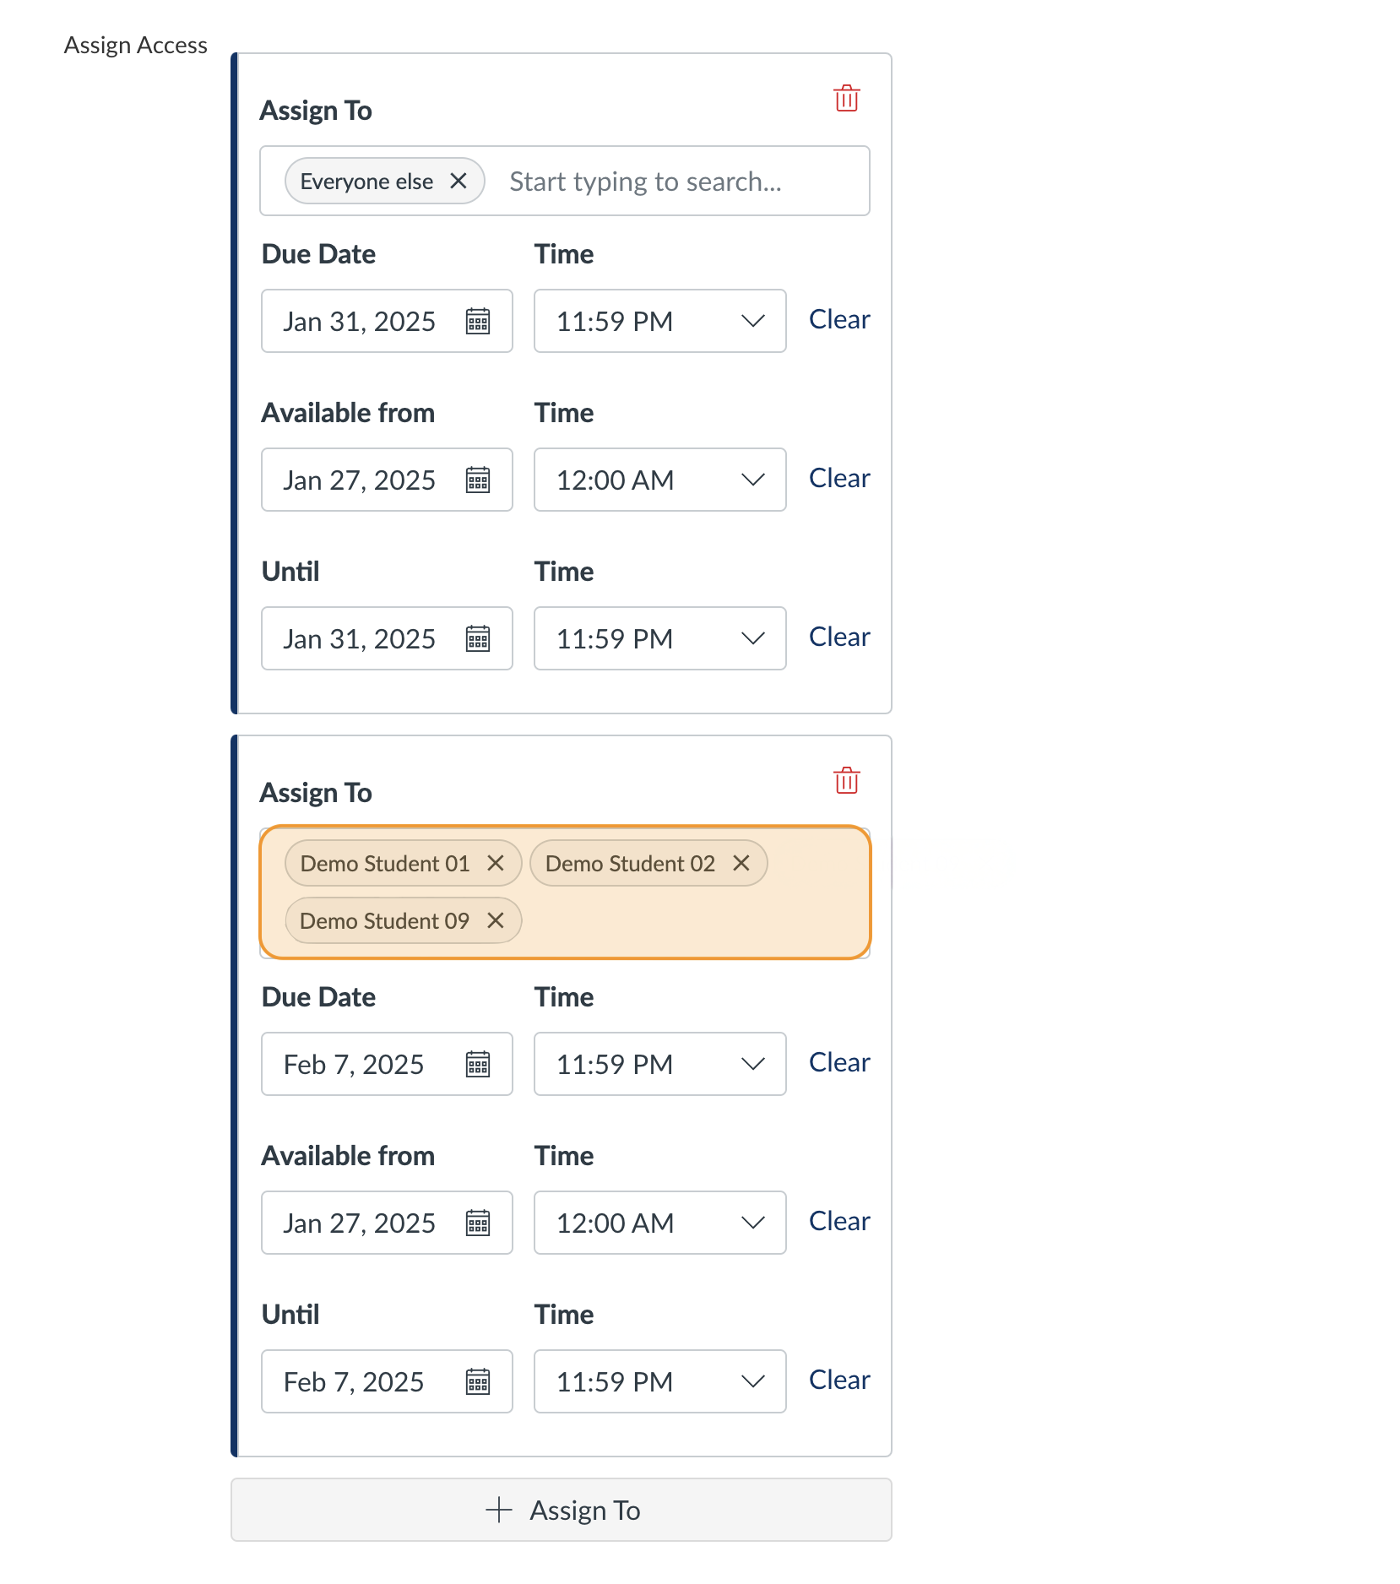Delete the first Assign To card
The width and height of the screenshot is (1400, 1584).
coord(847,98)
